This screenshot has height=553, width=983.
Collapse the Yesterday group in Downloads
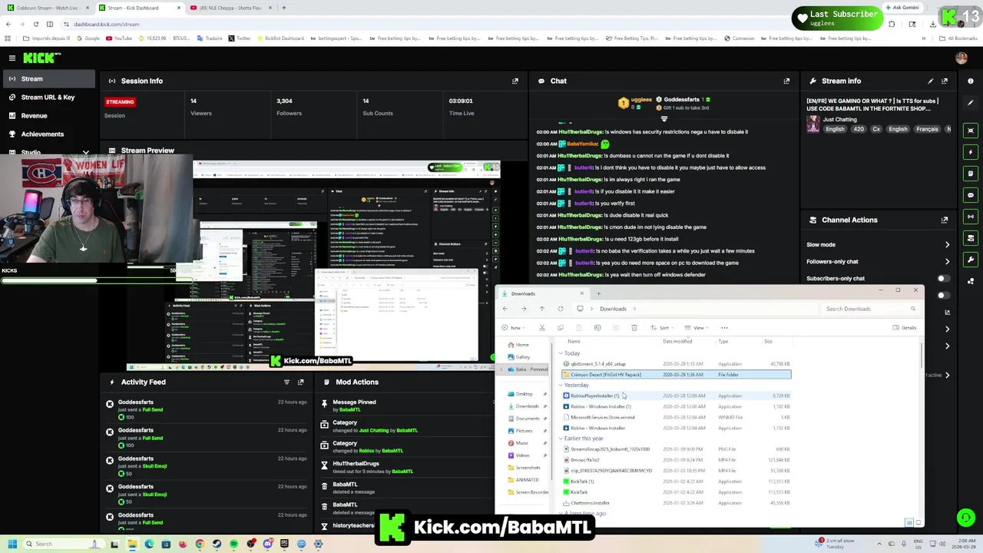[x=561, y=385]
